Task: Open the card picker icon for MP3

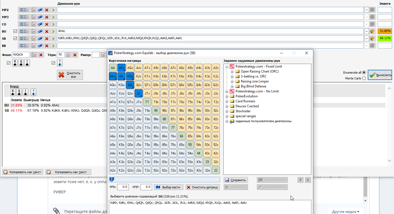Action: point(33,17)
